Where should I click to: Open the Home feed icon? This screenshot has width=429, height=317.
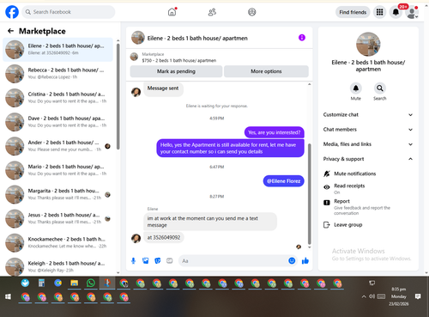pyautogui.click(x=172, y=12)
